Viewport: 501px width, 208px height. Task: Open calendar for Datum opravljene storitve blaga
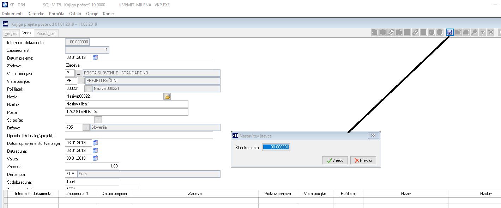pos(95,143)
